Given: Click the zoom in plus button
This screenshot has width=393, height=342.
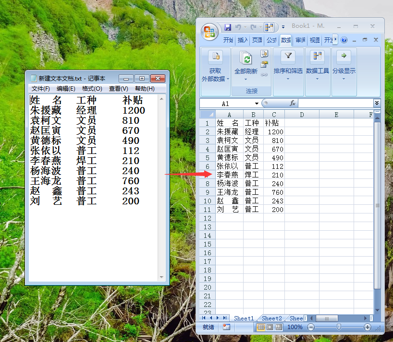Looking at the screenshot, I should point(367,327).
